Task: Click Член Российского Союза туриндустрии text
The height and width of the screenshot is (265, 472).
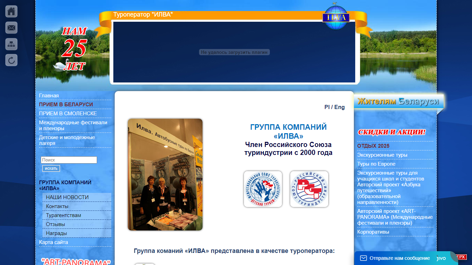Action: tap(288, 149)
